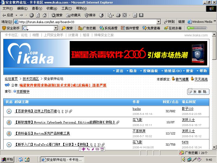Click 帮助 link in blue navigation bar

203,71
